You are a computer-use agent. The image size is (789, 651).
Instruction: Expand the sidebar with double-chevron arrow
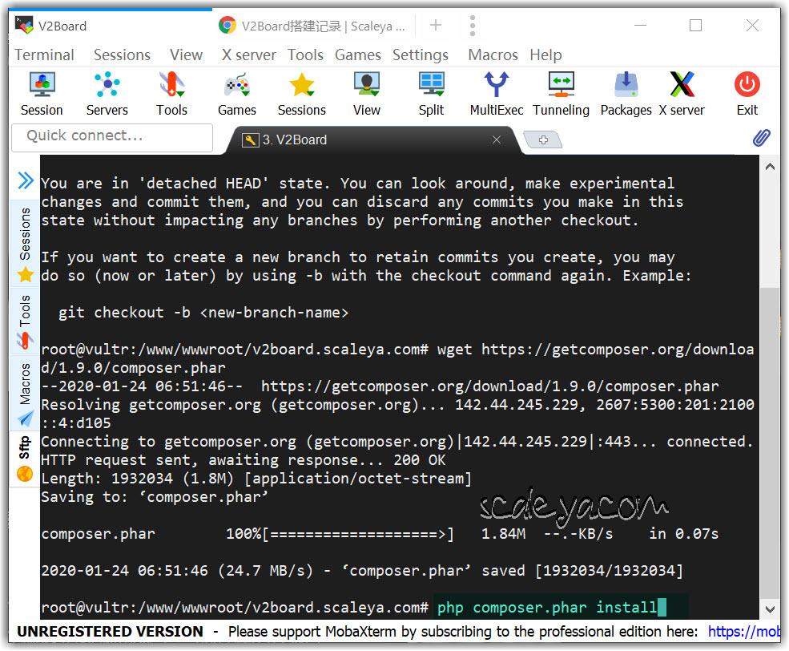pyautogui.click(x=26, y=181)
